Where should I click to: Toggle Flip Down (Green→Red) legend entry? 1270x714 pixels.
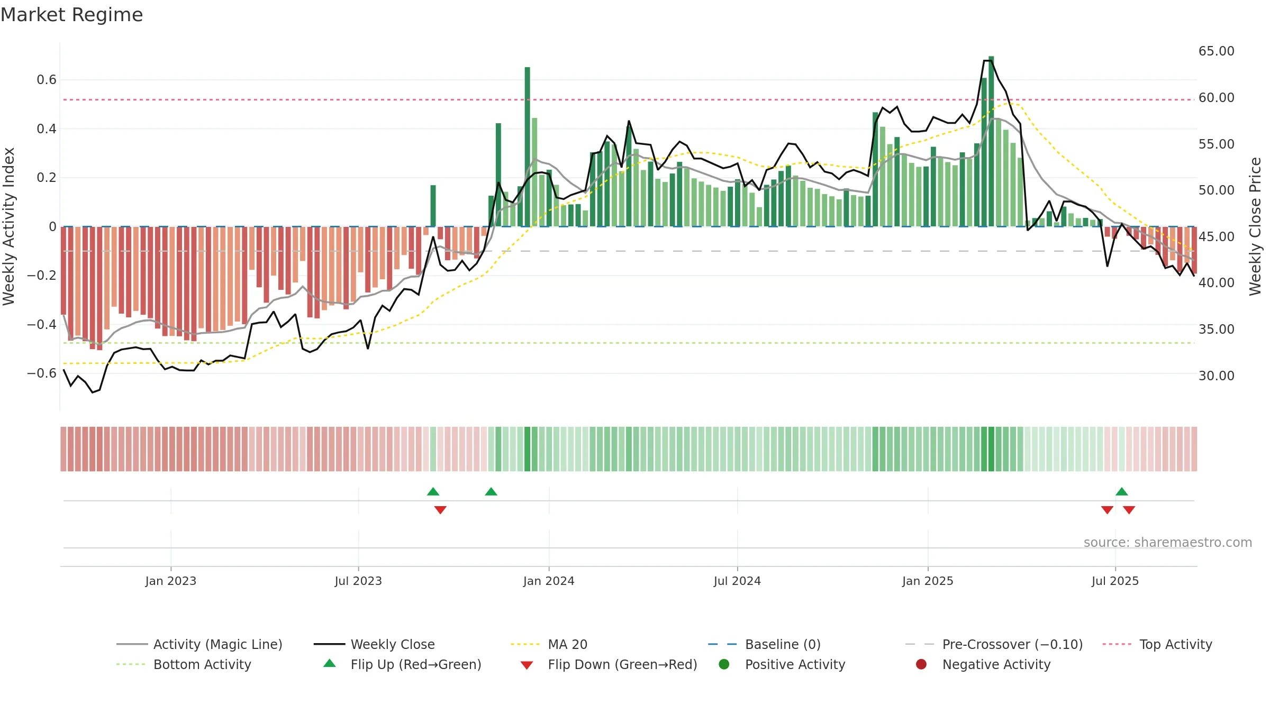tap(609, 664)
